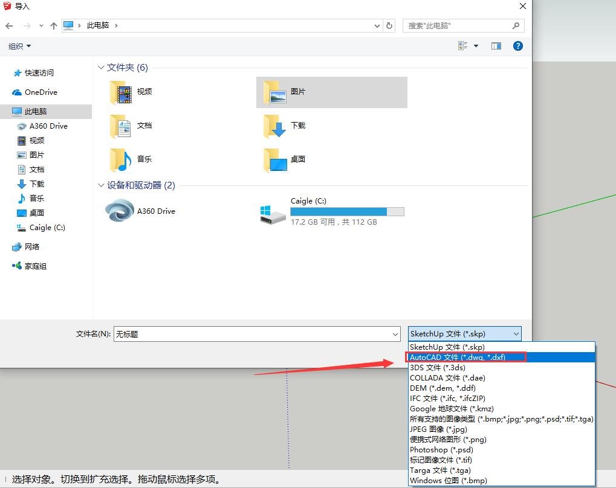Select 网络 in the sidebar

click(x=26, y=247)
